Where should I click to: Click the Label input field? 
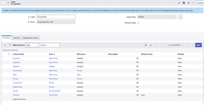[x=56, y=17]
